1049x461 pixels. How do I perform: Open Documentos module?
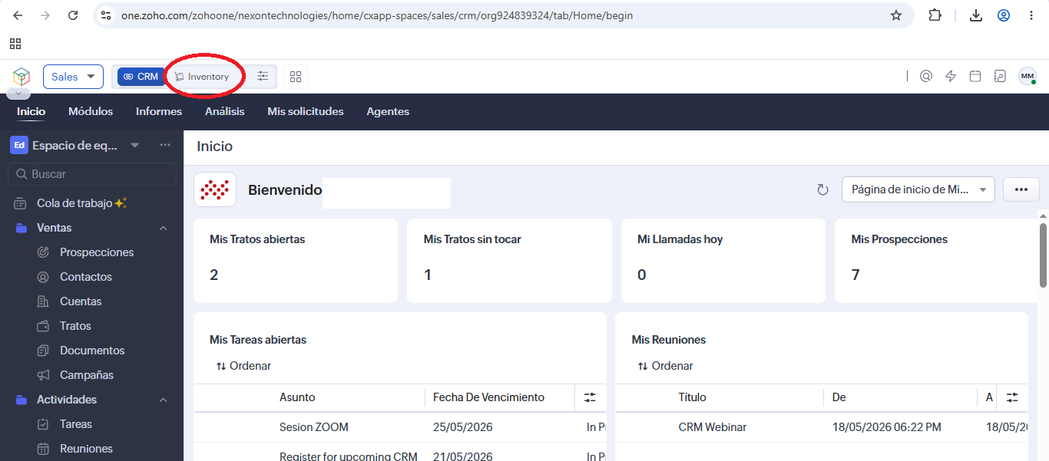pos(91,351)
